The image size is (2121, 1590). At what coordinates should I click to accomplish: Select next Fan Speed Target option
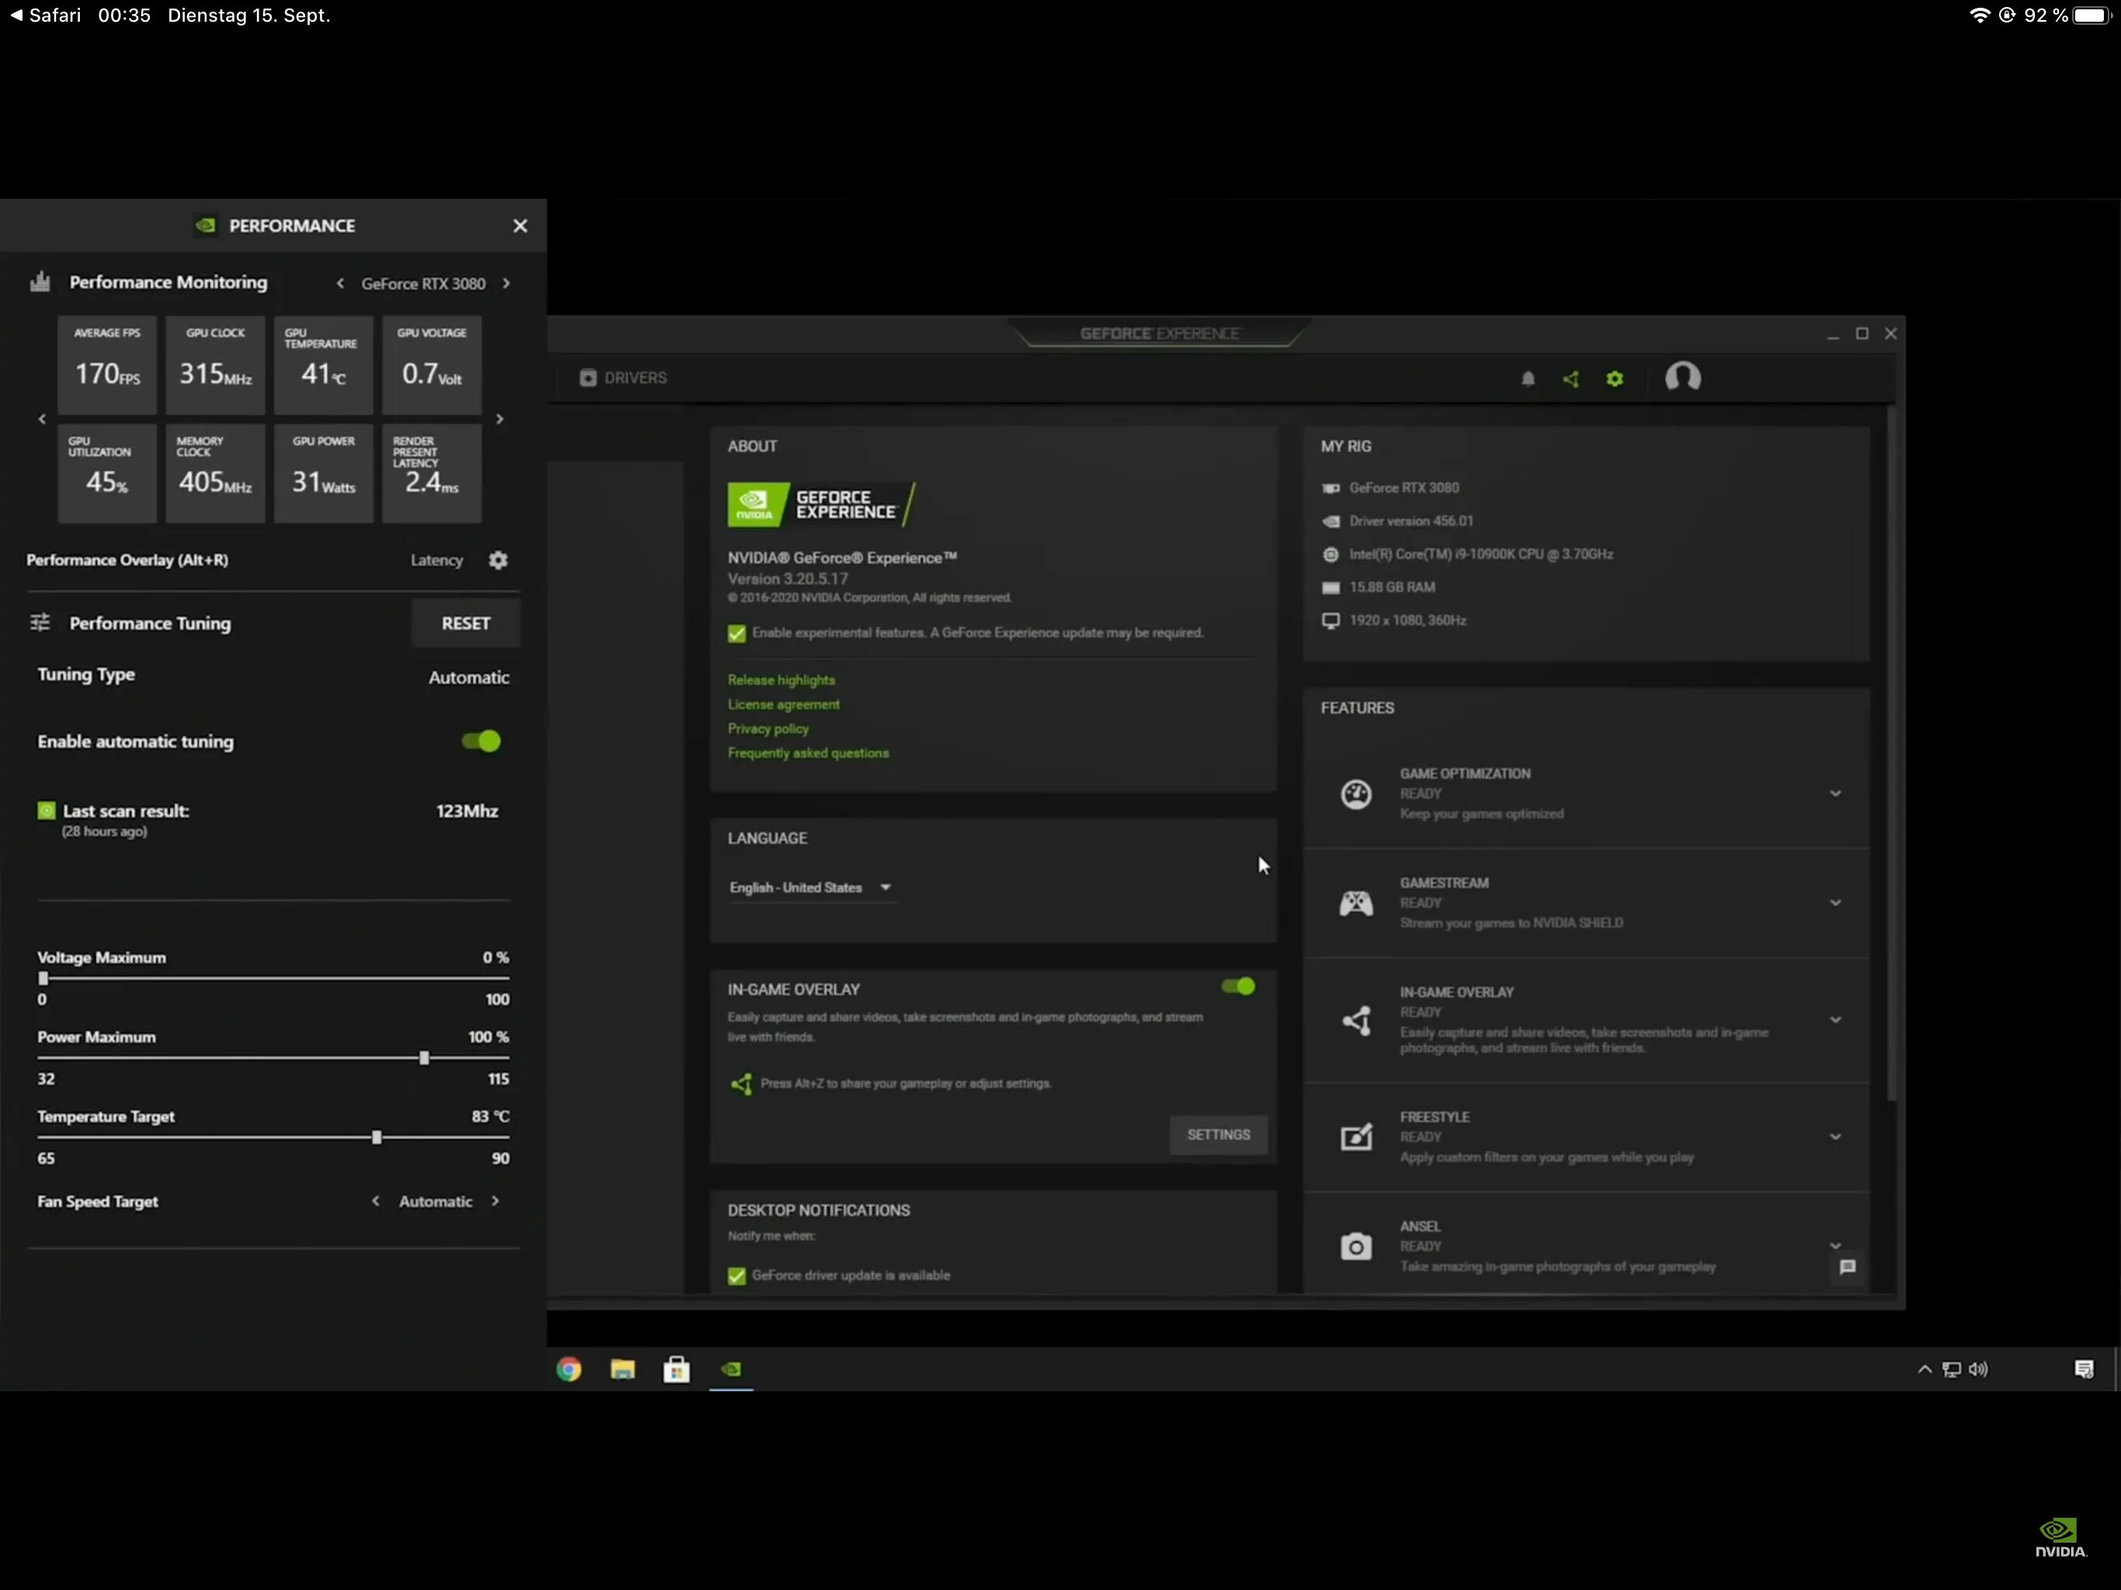(x=495, y=1200)
